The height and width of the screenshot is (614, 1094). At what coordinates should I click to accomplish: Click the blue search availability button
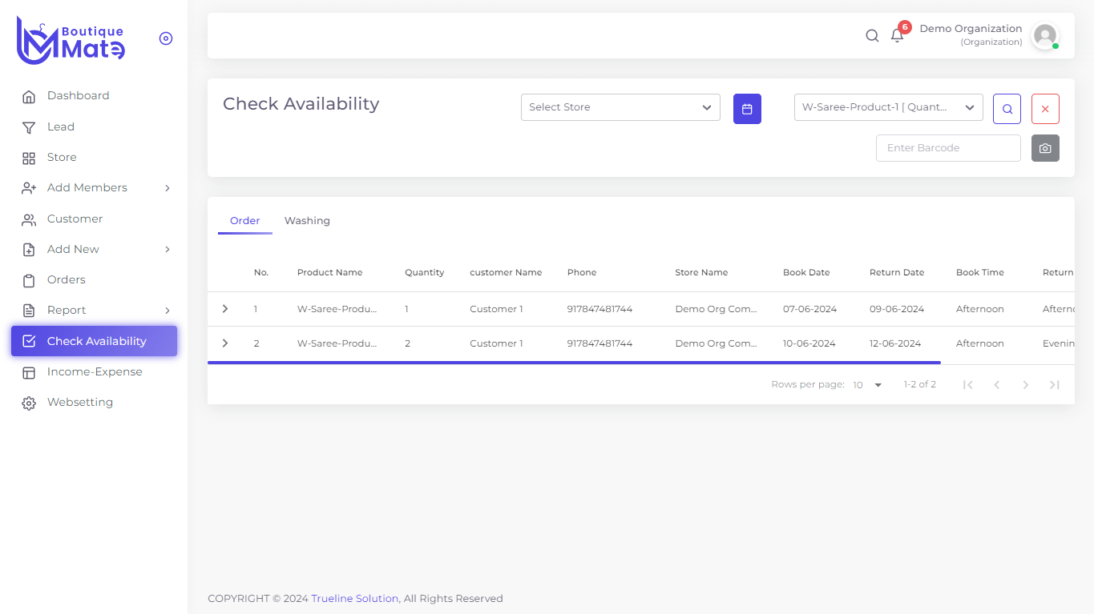(1007, 109)
